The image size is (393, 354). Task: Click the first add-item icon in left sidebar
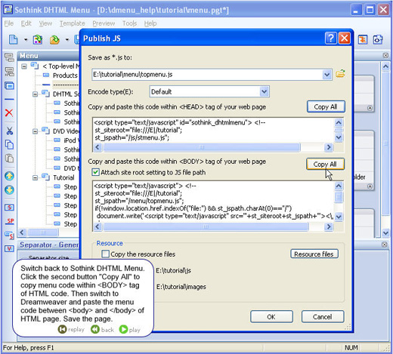pyautogui.click(x=9, y=57)
